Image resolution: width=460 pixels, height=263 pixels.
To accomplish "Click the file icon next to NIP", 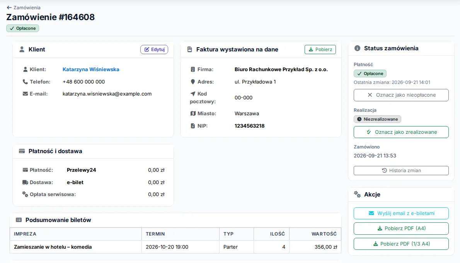I will point(193,126).
